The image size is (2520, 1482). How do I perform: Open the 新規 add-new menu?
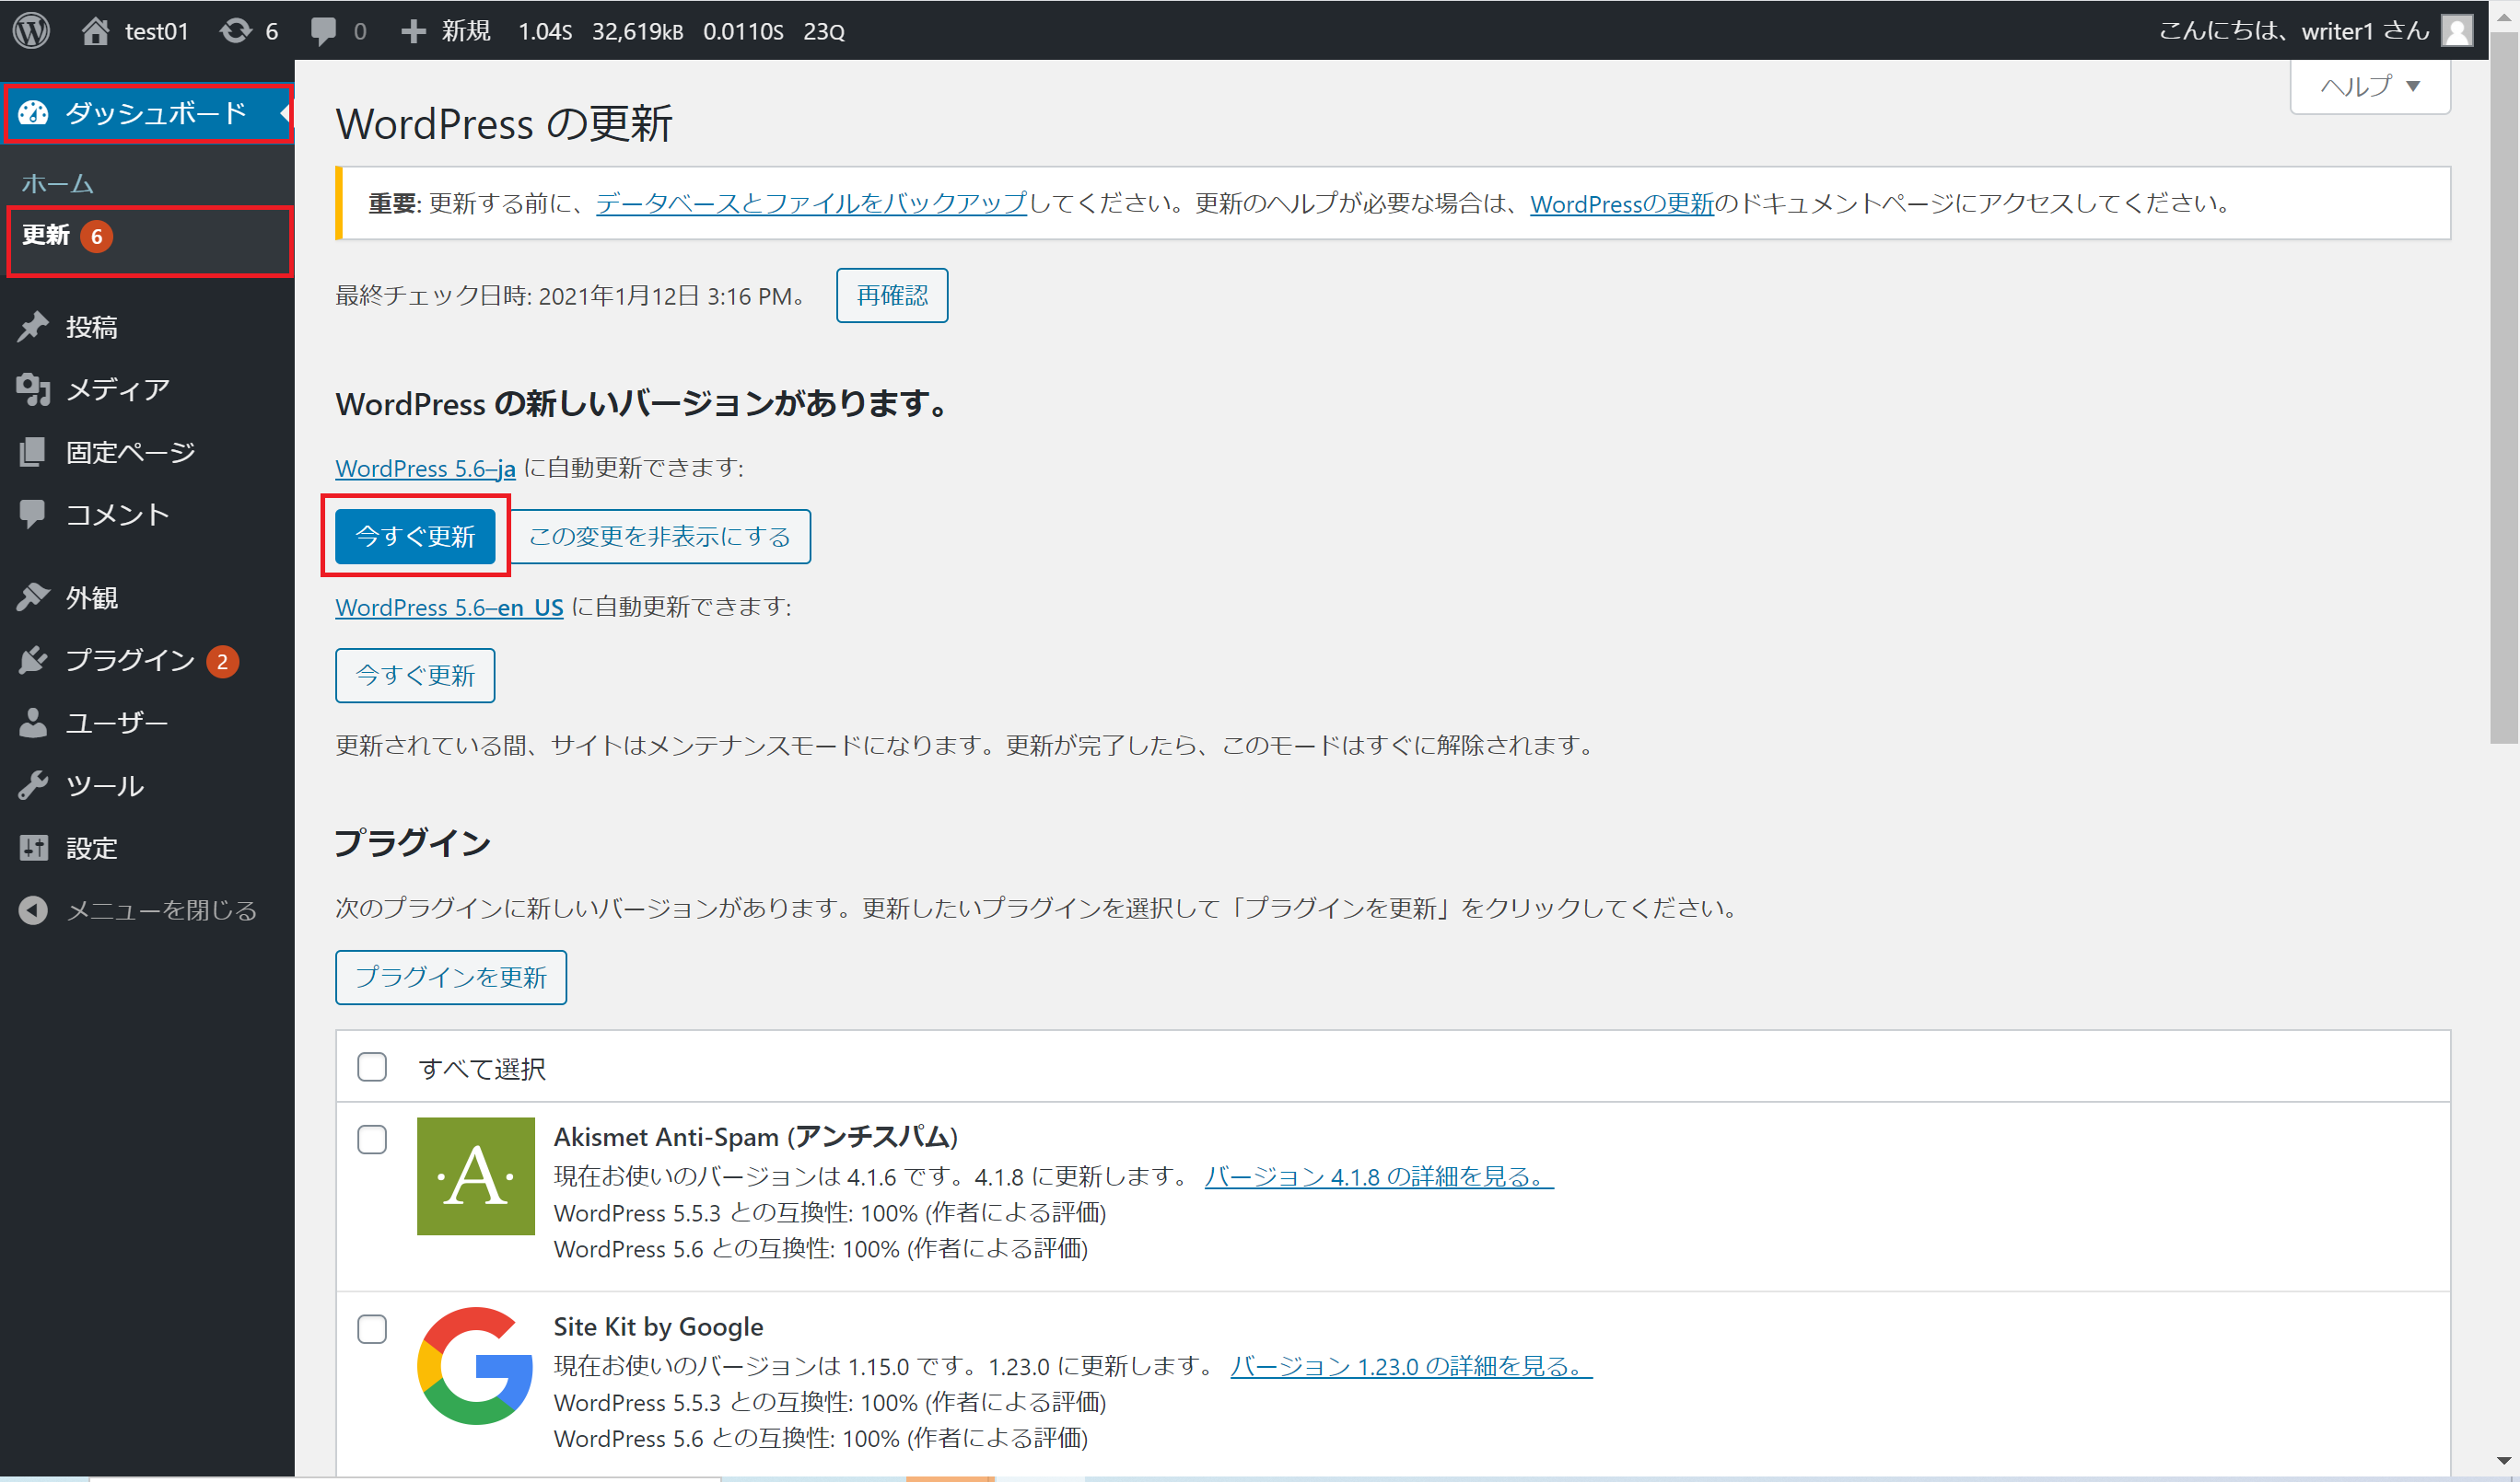(446, 30)
